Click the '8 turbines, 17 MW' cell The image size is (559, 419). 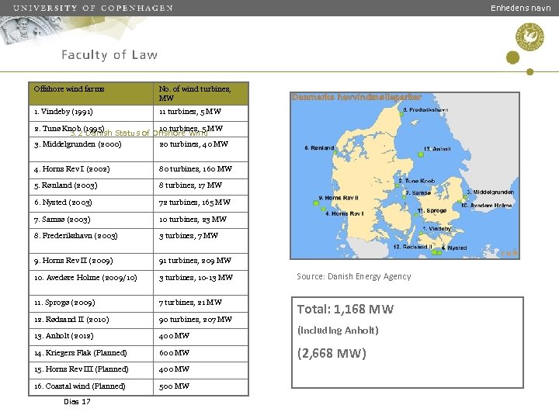(x=201, y=187)
